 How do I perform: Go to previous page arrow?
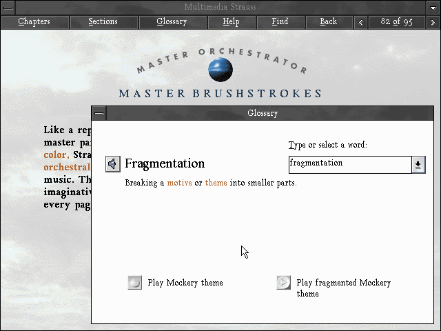[x=361, y=22]
